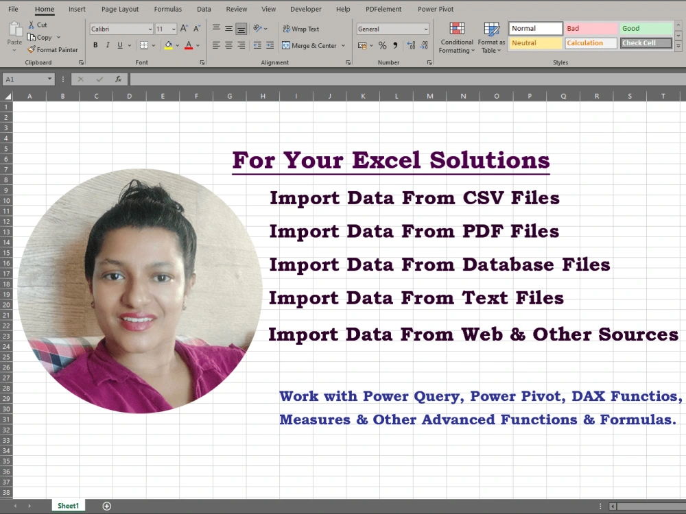Click the Paste clipboard icon
This screenshot has height=514, width=686.
tap(15, 29)
